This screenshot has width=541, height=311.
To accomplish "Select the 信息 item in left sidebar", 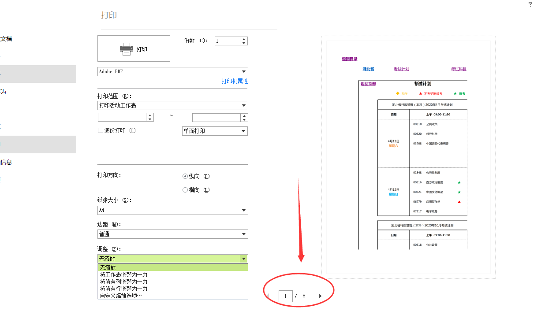I will point(6,162).
